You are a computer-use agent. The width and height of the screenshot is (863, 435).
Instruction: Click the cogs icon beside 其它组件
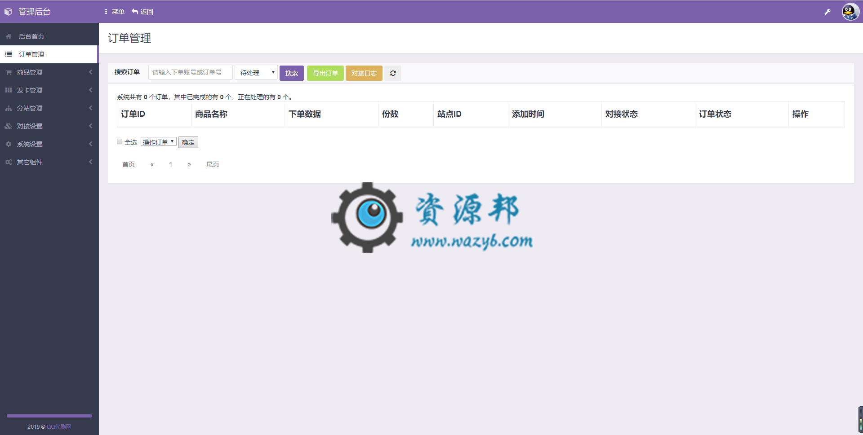(x=9, y=162)
